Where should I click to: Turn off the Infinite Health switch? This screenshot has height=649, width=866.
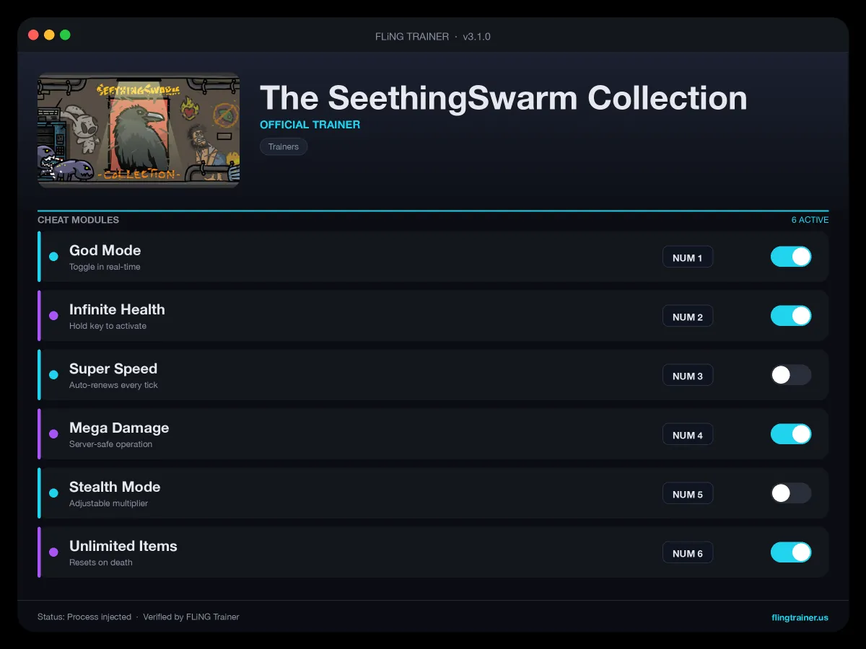791,316
